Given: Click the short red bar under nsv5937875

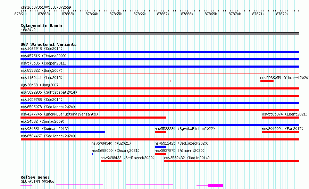Looking at the screenshot, I should (160, 154).
